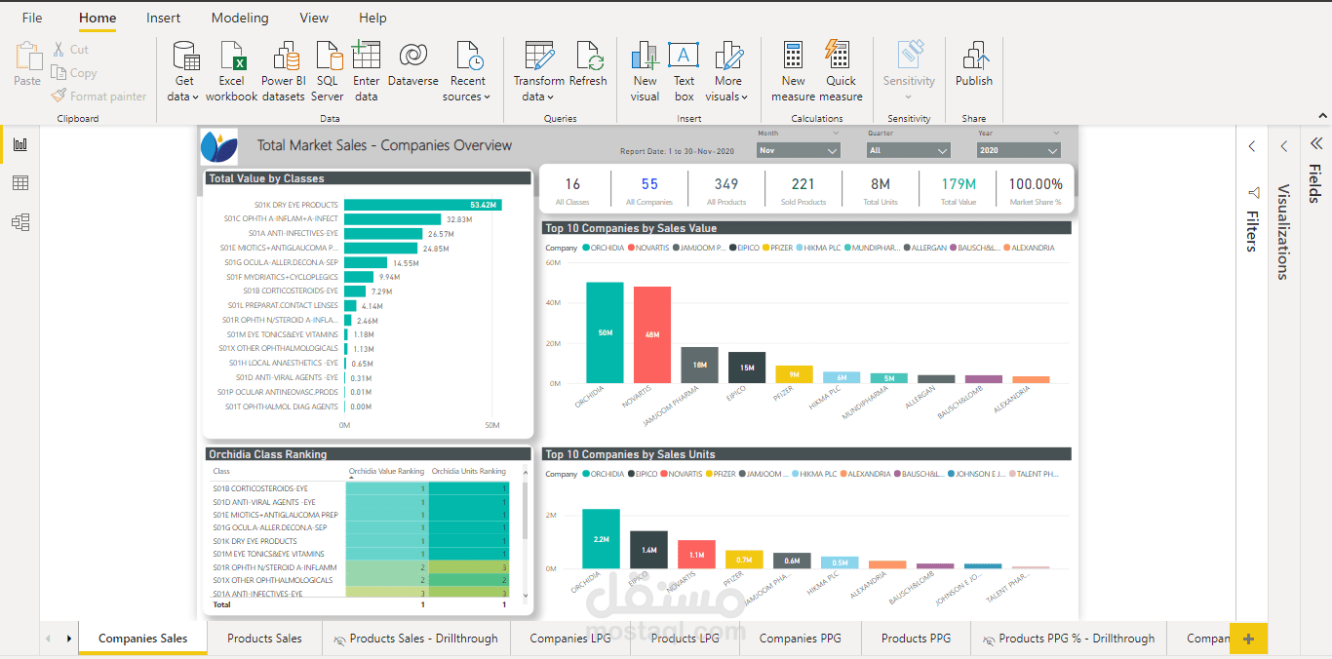Image resolution: width=1332 pixels, height=659 pixels.
Task: Open the File menu
Action: (32, 18)
